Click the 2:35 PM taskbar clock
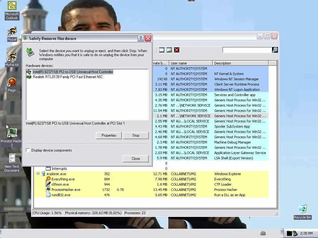318x238 pixels. pos(306,233)
